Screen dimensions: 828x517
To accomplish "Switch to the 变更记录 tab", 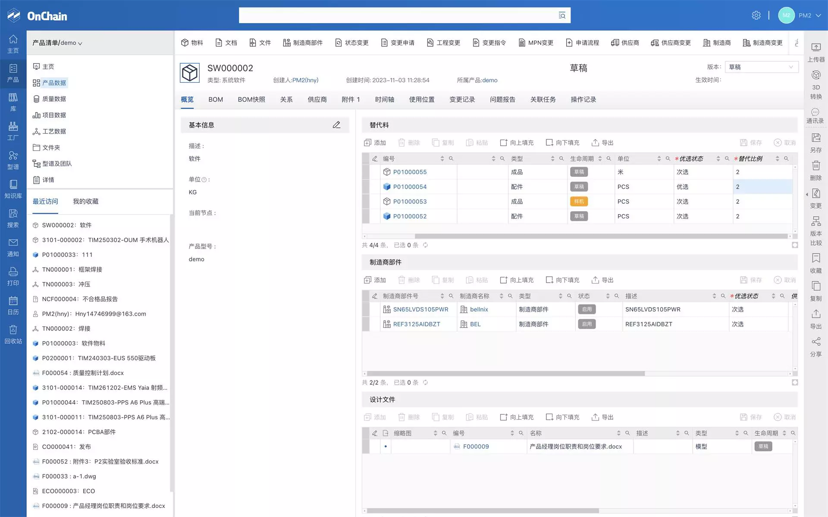I will tap(462, 100).
